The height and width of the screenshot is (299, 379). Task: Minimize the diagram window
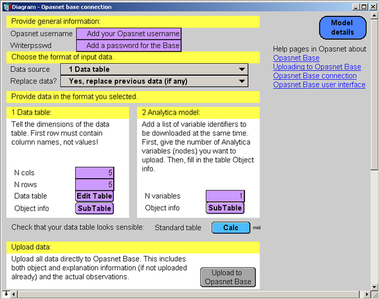click(356, 7)
